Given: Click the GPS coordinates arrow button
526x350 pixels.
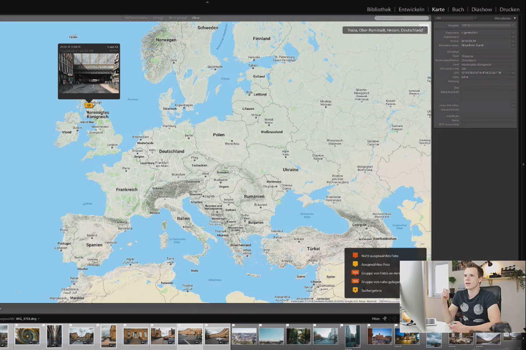Looking at the screenshot, I should coord(513,73).
